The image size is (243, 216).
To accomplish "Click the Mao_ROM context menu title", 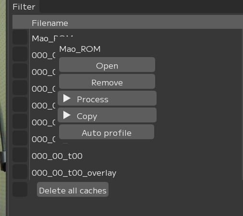I will point(80,49).
